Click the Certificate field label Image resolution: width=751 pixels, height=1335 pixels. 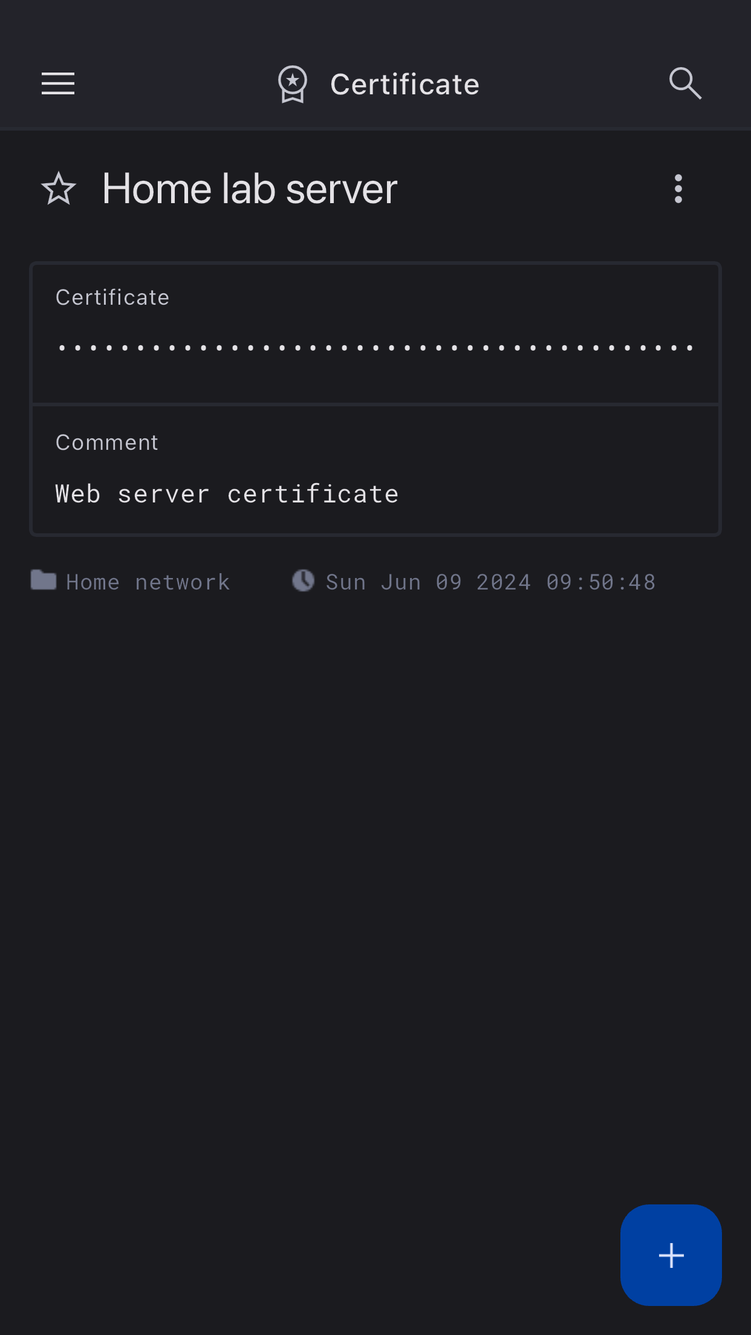pyautogui.click(x=112, y=297)
